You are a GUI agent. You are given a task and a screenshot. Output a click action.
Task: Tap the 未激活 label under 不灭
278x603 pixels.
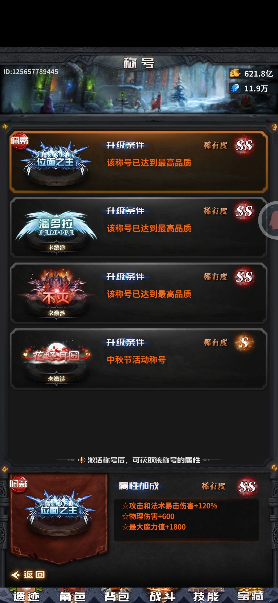pos(56,313)
